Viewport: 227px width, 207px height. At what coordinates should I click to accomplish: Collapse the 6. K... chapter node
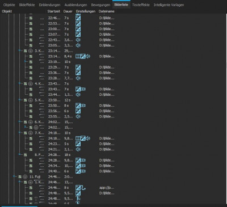click(19, 122)
